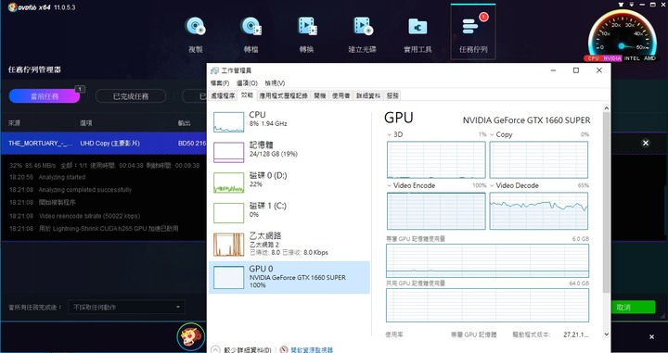Open the DVDFab dropdown menu icon beside the shirt
This screenshot has width=668, height=353.
632,5
